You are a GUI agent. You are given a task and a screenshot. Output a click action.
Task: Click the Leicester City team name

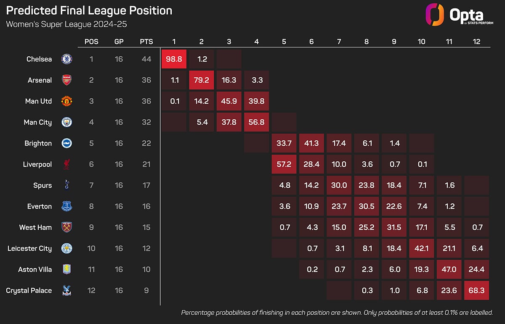(x=29, y=248)
